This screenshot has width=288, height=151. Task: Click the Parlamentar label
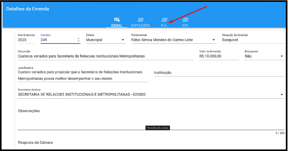click(139, 35)
